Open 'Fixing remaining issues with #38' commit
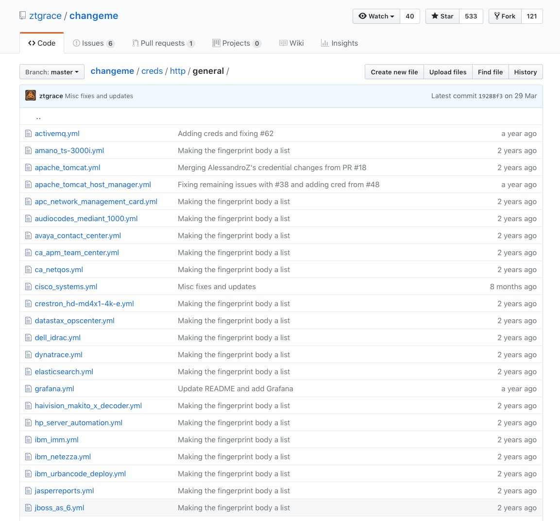The image size is (560, 521). [279, 184]
